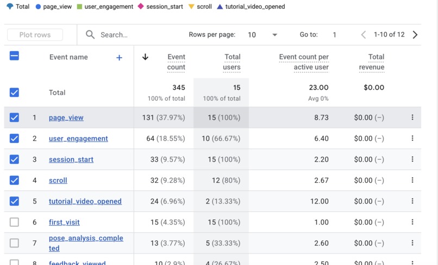Open the tutorial_video_opened row options menu
This screenshot has width=438, height=265.
point(412,201)
